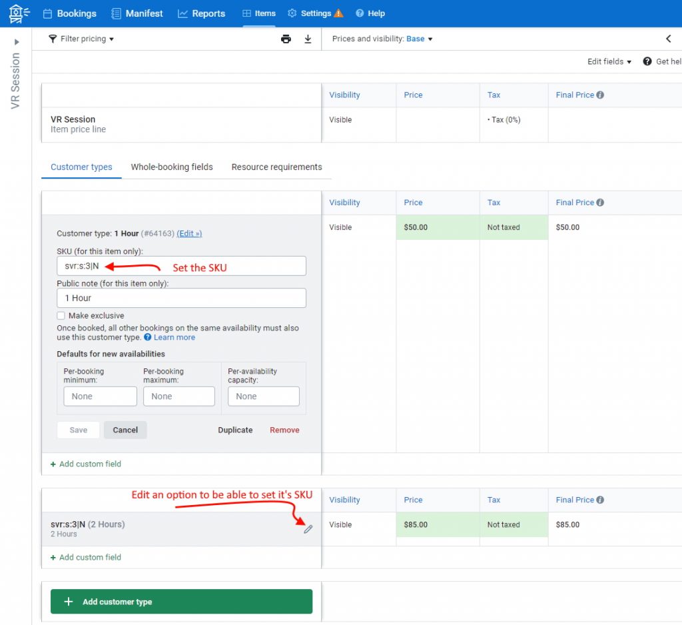This screenshot has height=625, width=682.
Task: Click Duplicate customer type
Action: (235, 430)
